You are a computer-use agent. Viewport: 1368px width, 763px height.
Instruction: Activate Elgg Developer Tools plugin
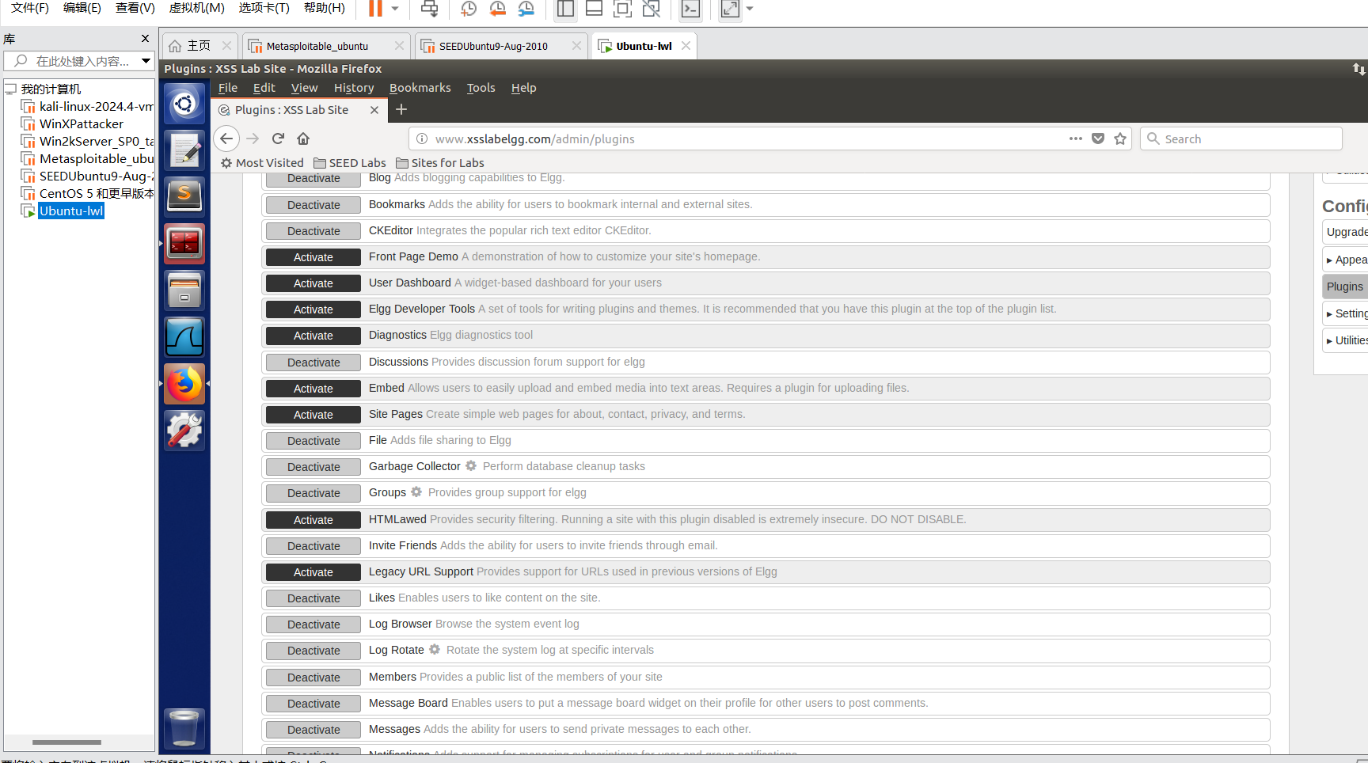pyautogui.click(x=313, y=309)
